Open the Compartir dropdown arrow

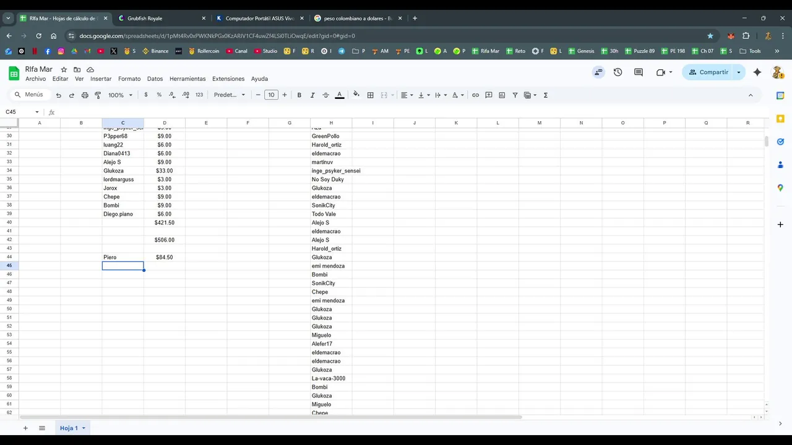[739, 72]
